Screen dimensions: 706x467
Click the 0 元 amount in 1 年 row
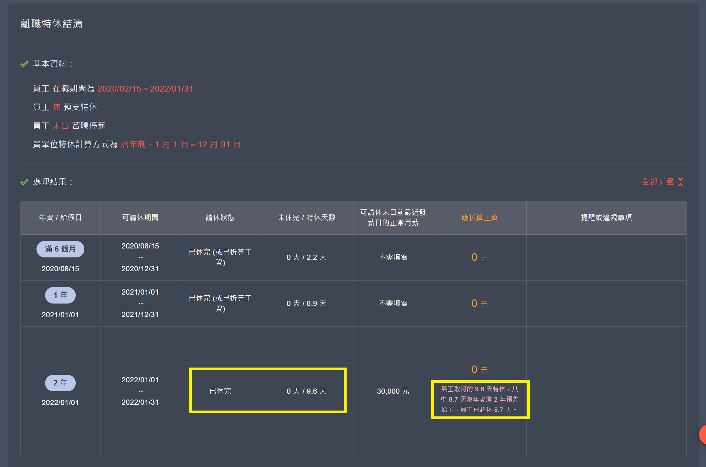[480, 304]
